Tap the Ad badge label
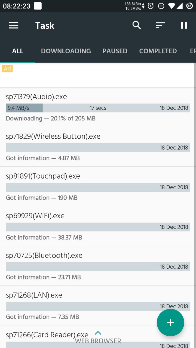The height and width of the screenshot is (348, 196). 7,69
